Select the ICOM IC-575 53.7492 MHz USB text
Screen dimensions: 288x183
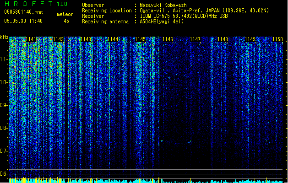184,16
